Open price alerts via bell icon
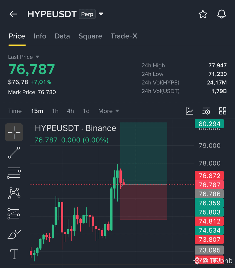The height and width of the screenshot is (268, 235). tap(221, 14)
